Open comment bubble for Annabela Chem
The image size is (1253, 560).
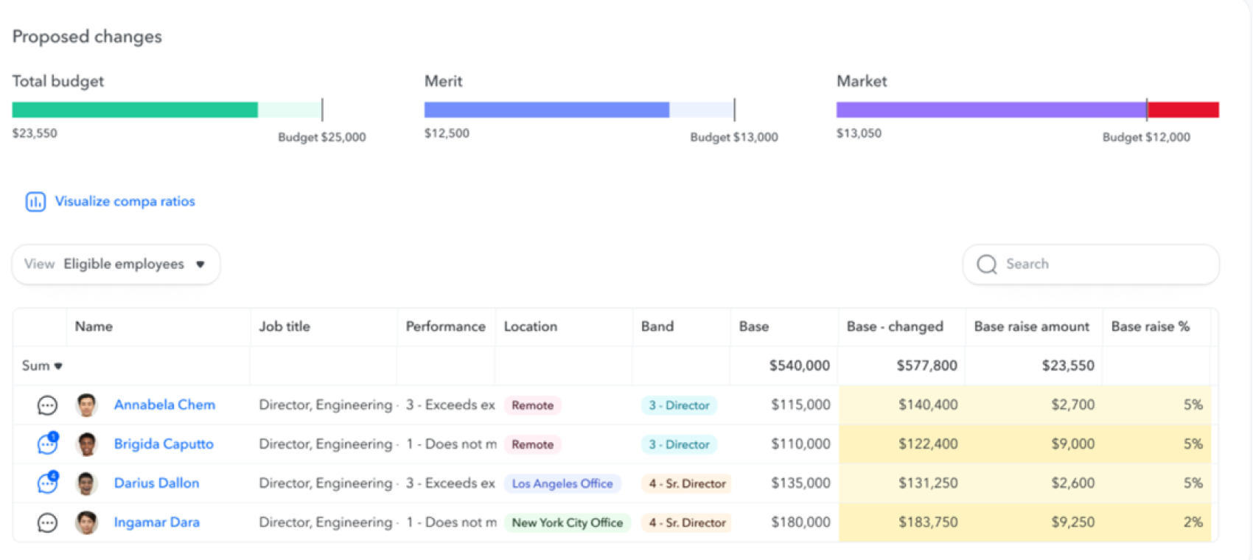click(x=47, y=405)
